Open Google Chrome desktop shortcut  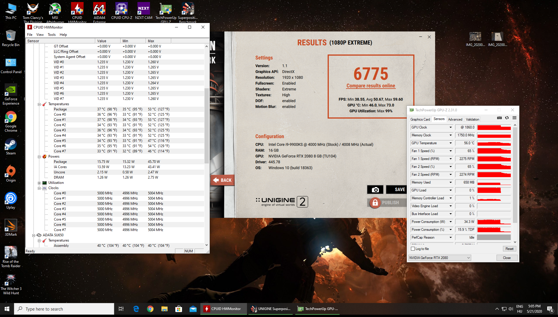(11, 121)
